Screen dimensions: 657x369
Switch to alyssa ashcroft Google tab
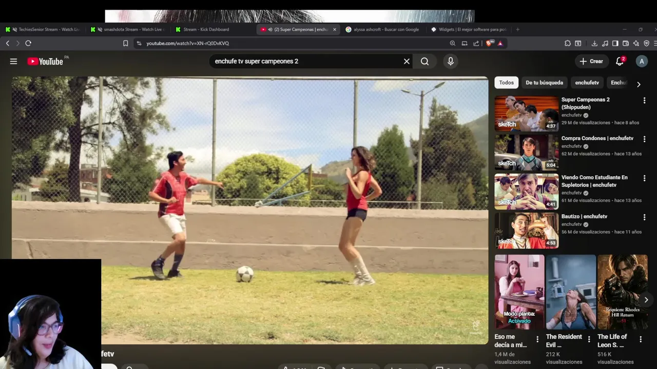(383, 30)
